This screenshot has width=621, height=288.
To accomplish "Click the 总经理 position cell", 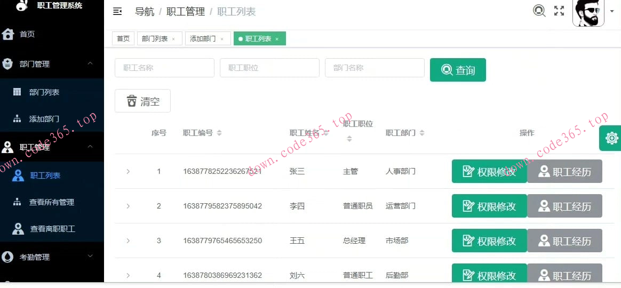I will [x=354, y=241].
